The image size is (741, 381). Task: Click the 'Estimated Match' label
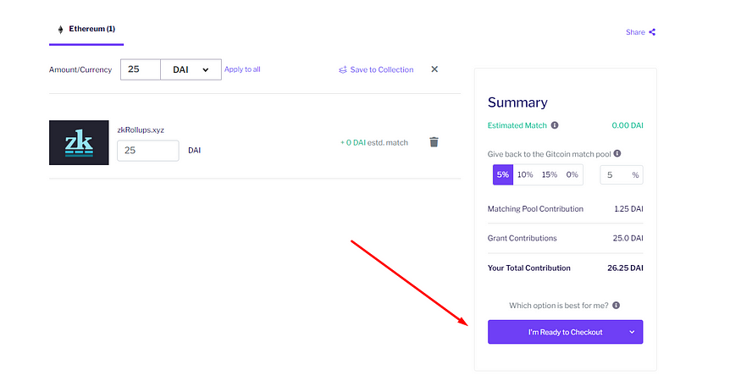click(517, 125)
